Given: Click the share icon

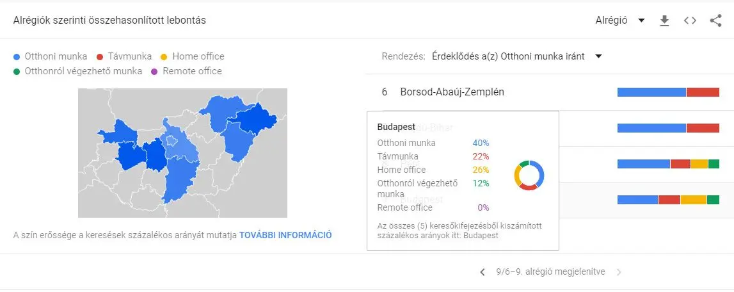Looking at the screenshot, I should click(715, 20).
